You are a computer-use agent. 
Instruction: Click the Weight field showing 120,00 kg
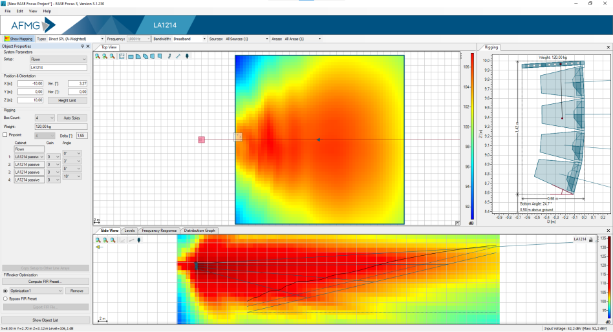pos(61,127)
